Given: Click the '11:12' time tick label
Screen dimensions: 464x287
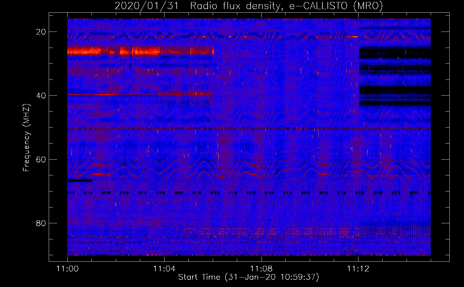Looking at the screenshot, I should tap(358, 269).
